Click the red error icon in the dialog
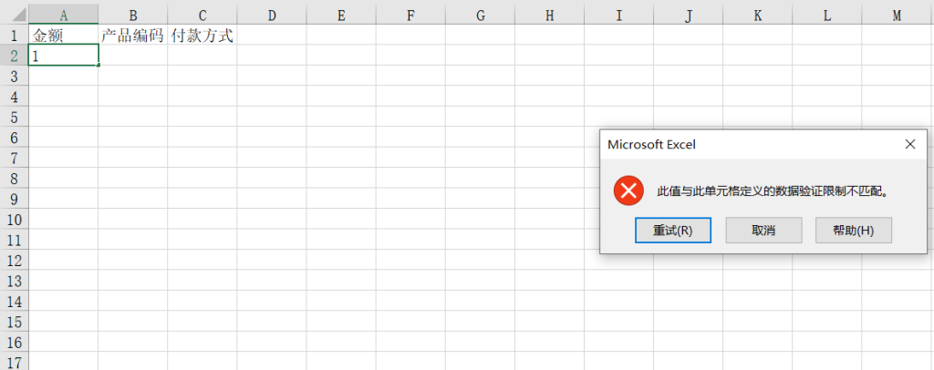This screenshot has height=370, width=934. [628, 191]
